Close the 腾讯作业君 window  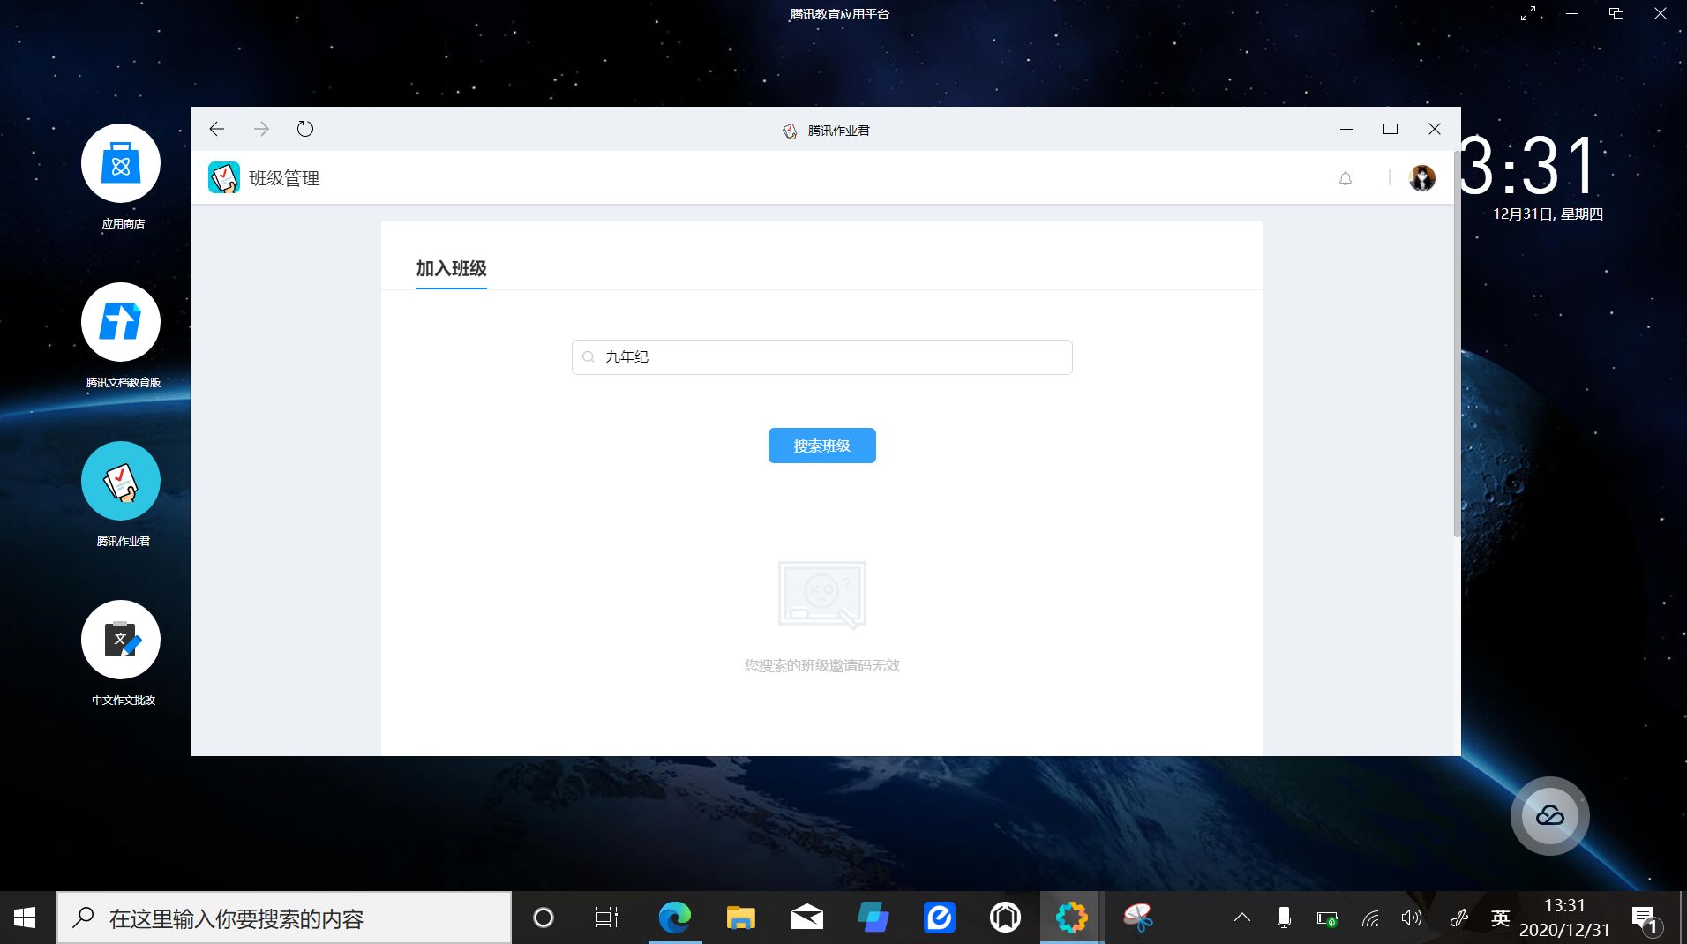[1435, 129]
